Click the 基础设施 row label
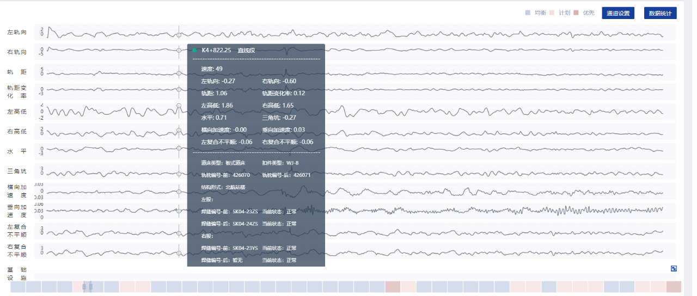 17,274
